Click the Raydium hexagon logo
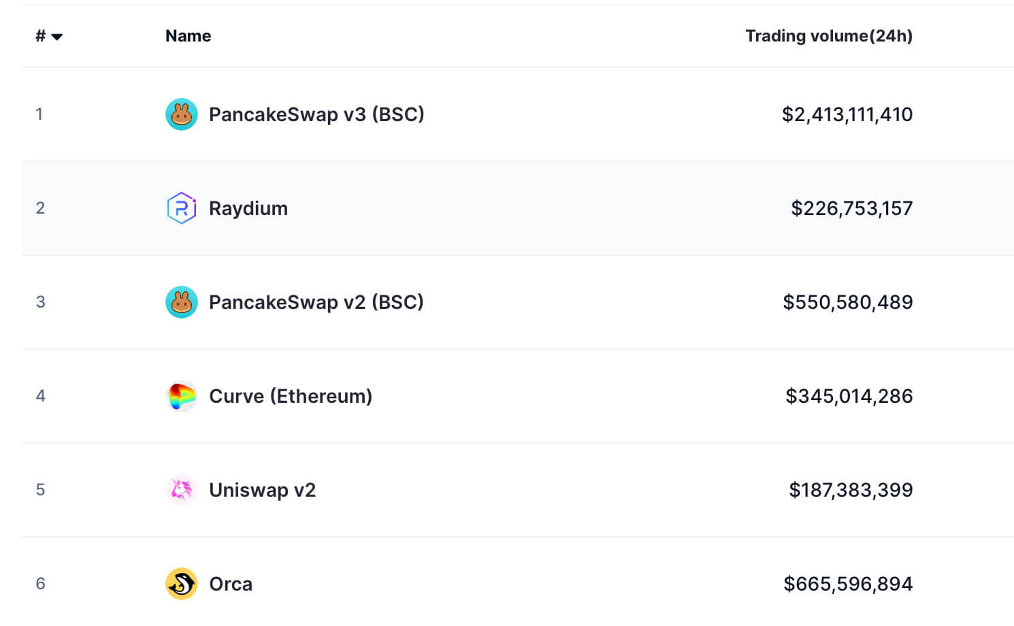Viewport: 1014px width, 626px height. tap(181, 208)
